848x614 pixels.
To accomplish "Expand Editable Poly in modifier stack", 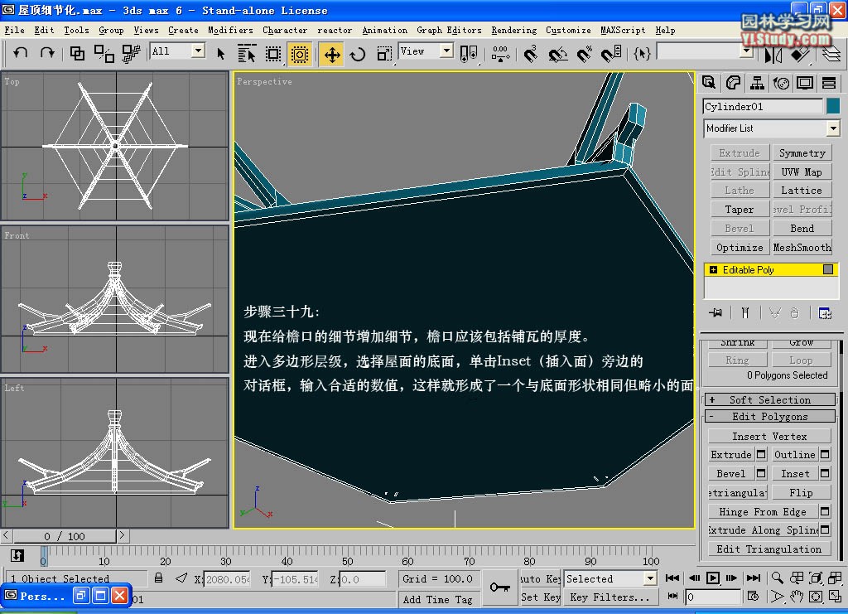I will 713,270.
